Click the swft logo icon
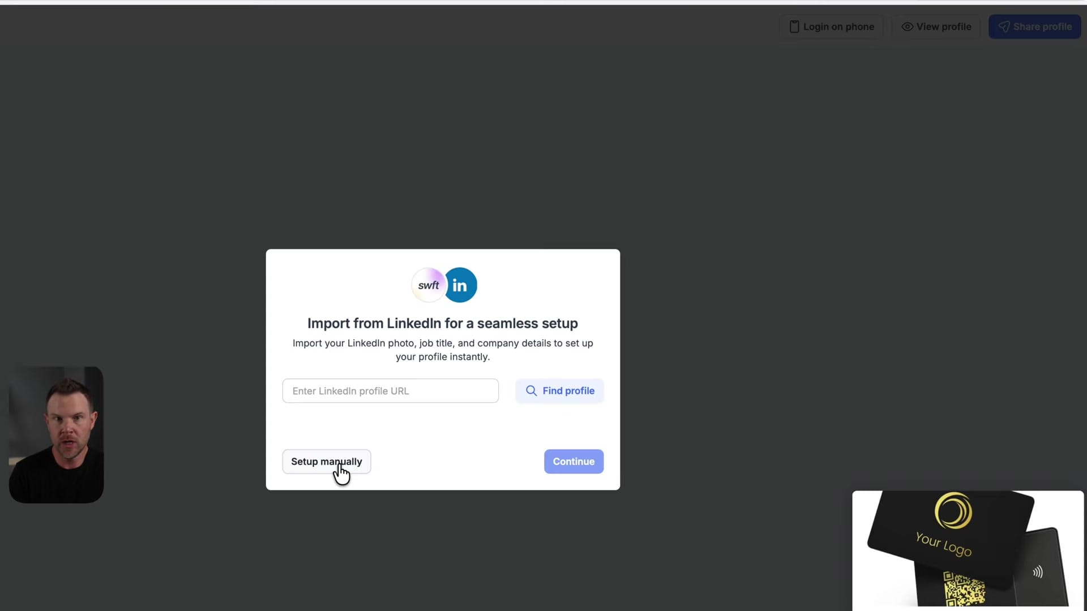This screenshot has height=611, width=1087. click(x=429, y=285)
